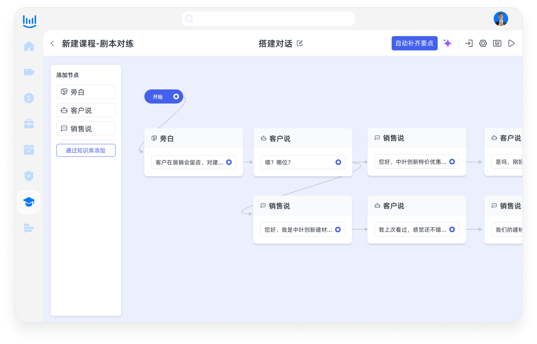Open the video camera sidebar section
537x344 pixels.
point(29,72)
